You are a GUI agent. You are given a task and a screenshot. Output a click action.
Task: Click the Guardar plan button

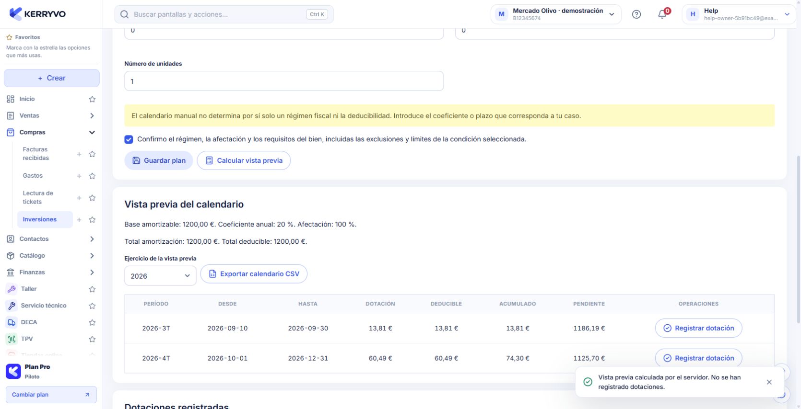point(159,160)
